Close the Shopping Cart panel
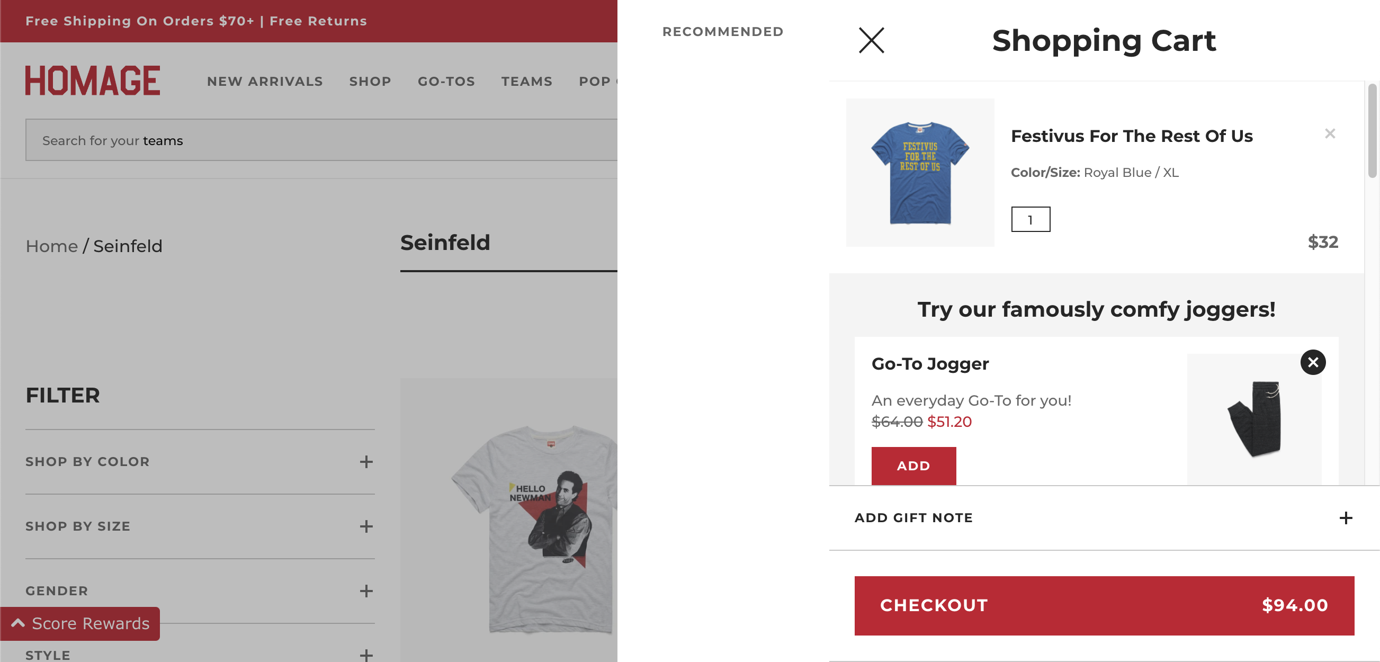The height and width of the screenshot is (662, 1380). 871,41
